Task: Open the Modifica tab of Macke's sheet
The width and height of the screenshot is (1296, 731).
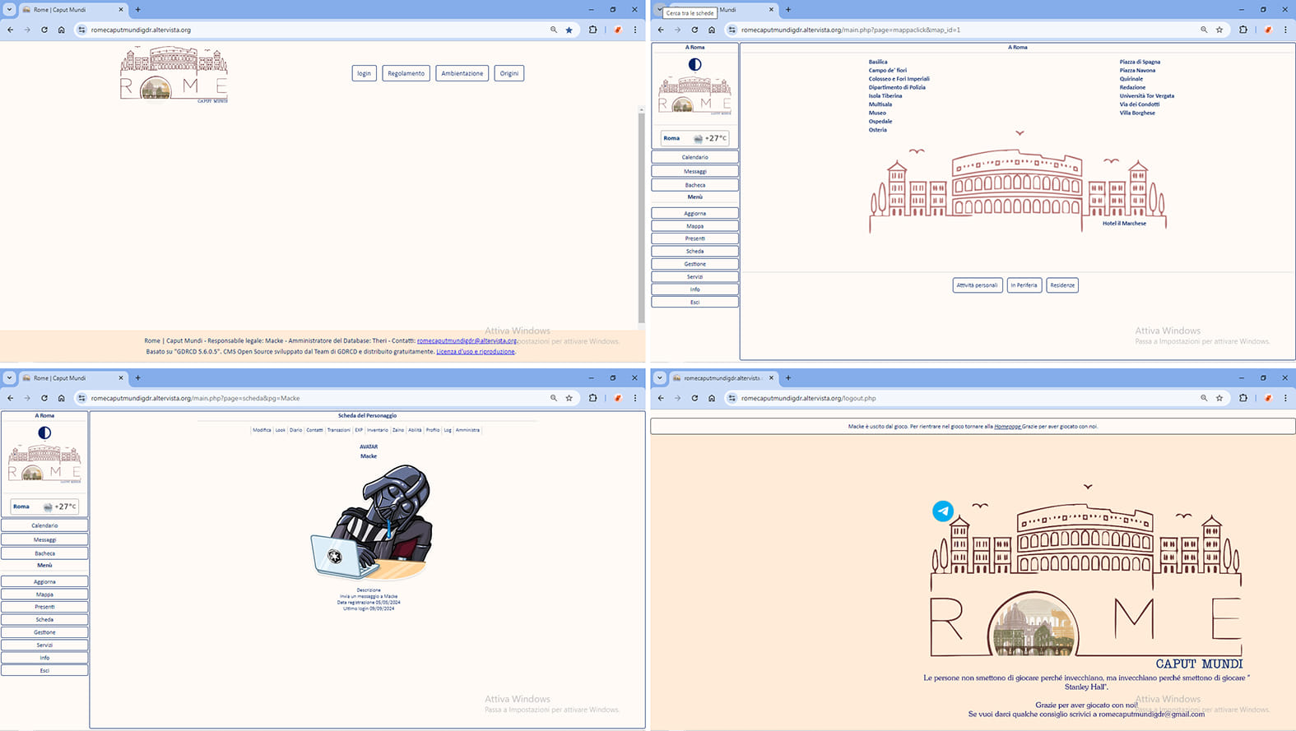Action: 262,430
